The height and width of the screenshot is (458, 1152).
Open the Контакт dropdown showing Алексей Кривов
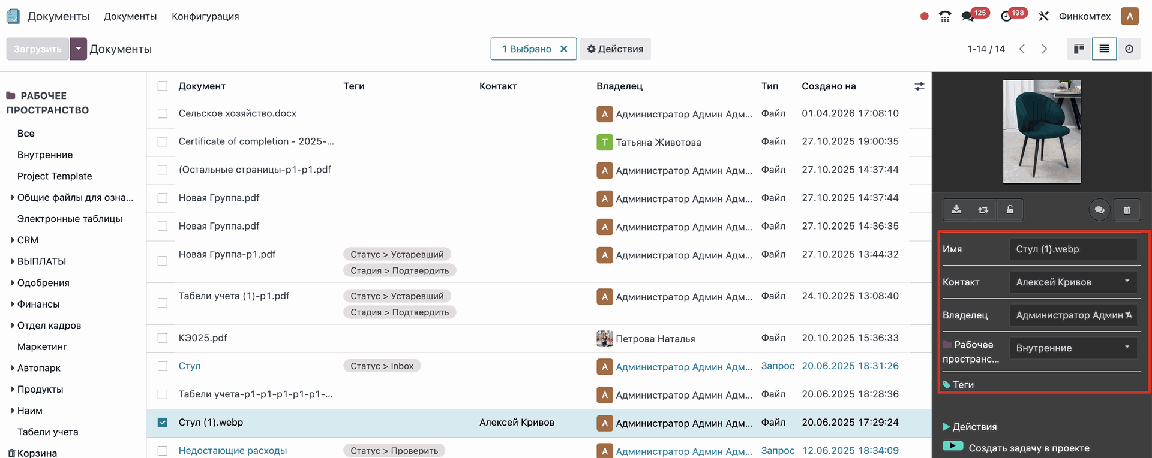pyautogui.click(x=1073, y=282)
